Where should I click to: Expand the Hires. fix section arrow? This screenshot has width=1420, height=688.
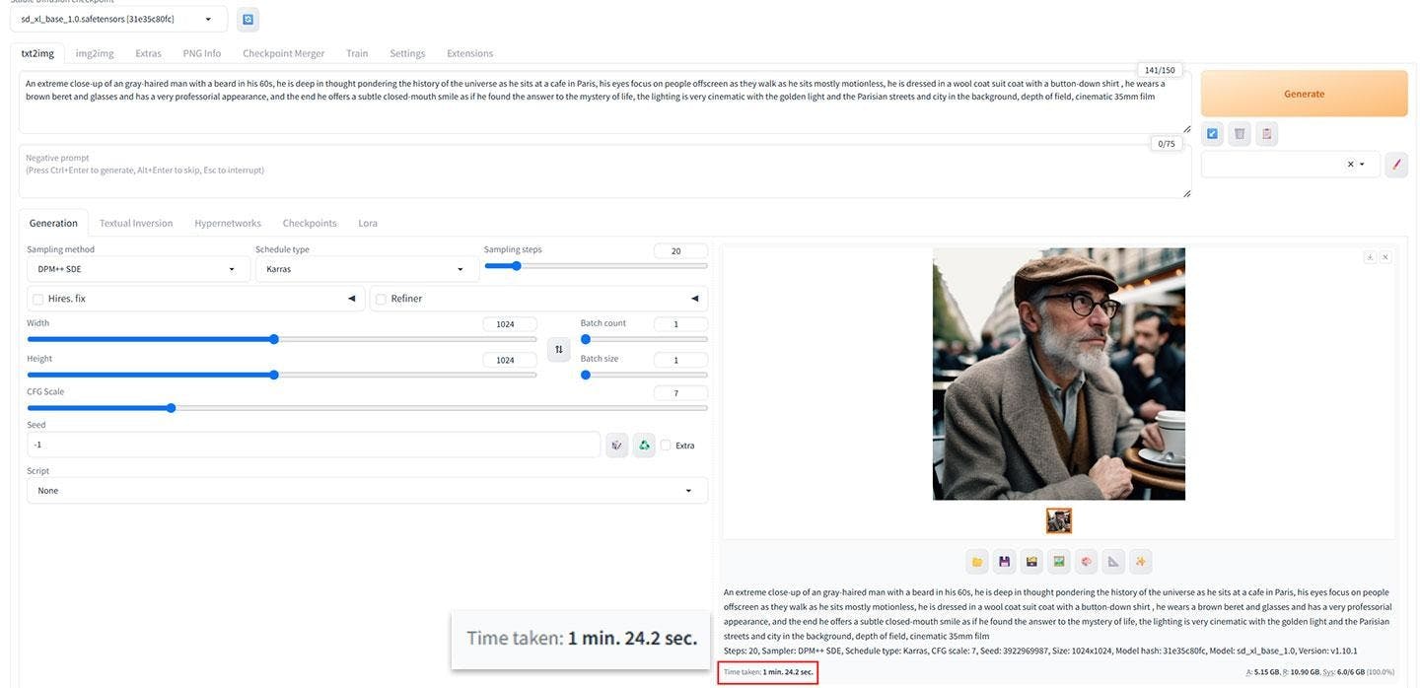pos(352,299)
